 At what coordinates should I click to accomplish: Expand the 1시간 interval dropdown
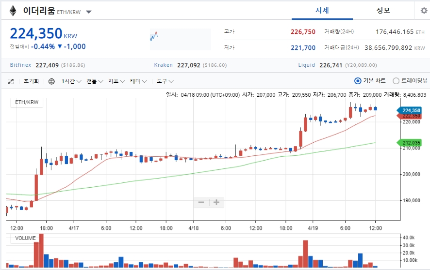(x=71, y=81)
